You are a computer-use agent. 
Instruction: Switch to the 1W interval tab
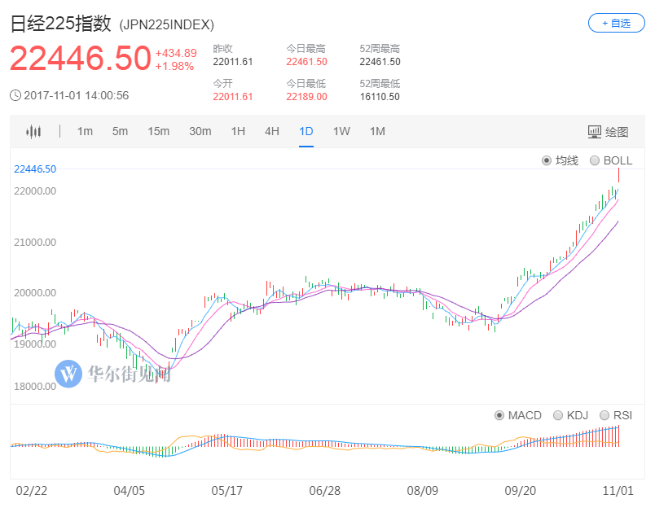pyautogui.click(x=341, y=132)
